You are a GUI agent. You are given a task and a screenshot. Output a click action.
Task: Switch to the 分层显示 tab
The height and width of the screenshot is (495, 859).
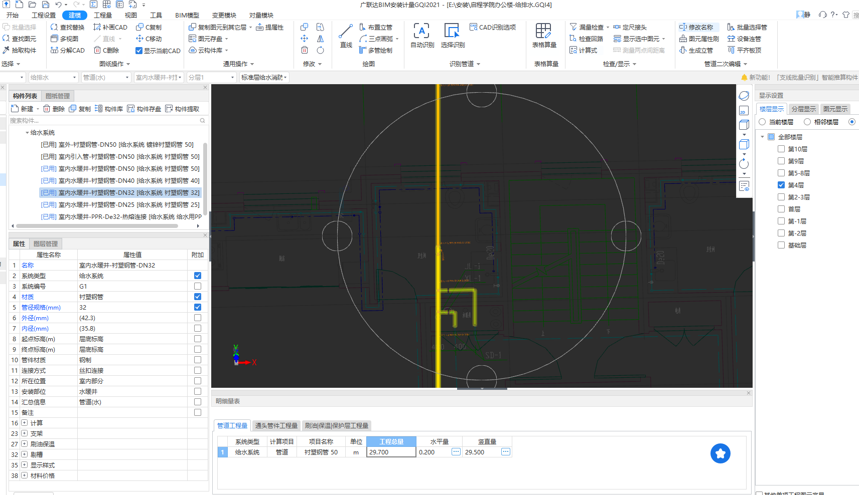pos(804,109)
